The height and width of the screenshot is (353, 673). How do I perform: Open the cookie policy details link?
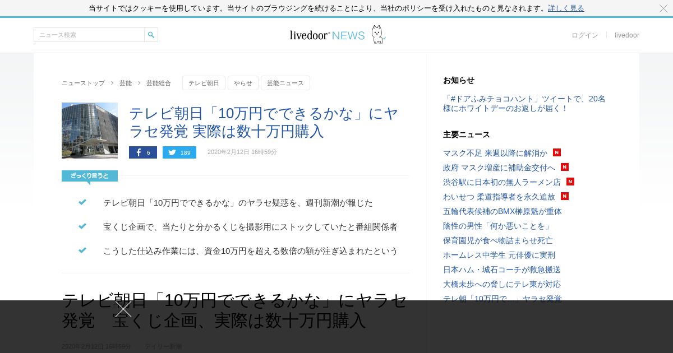(x=566, y=8)
